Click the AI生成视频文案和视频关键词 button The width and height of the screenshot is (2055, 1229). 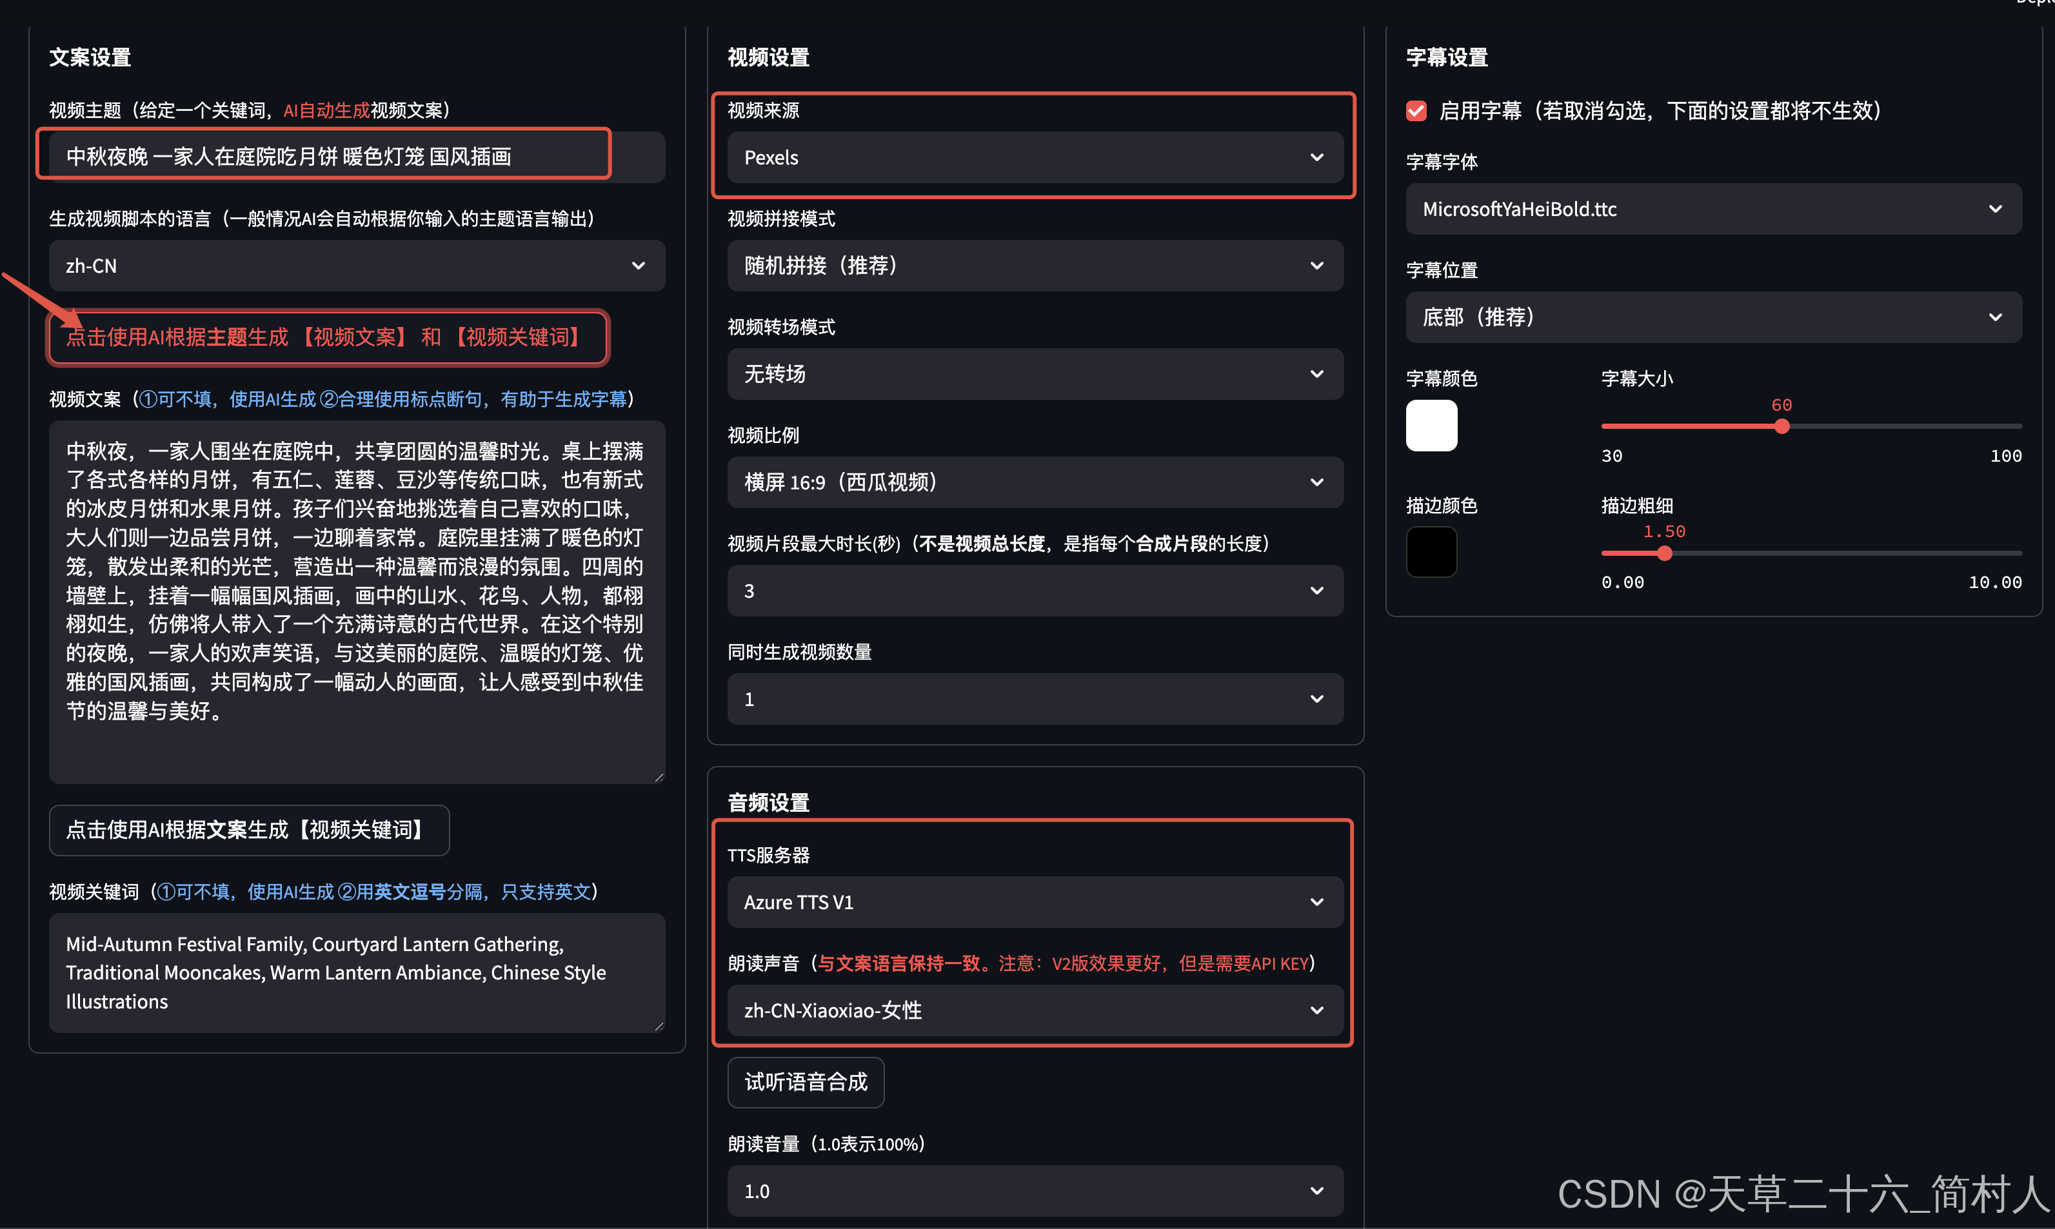pyautogui.click(x=327, y=337)
